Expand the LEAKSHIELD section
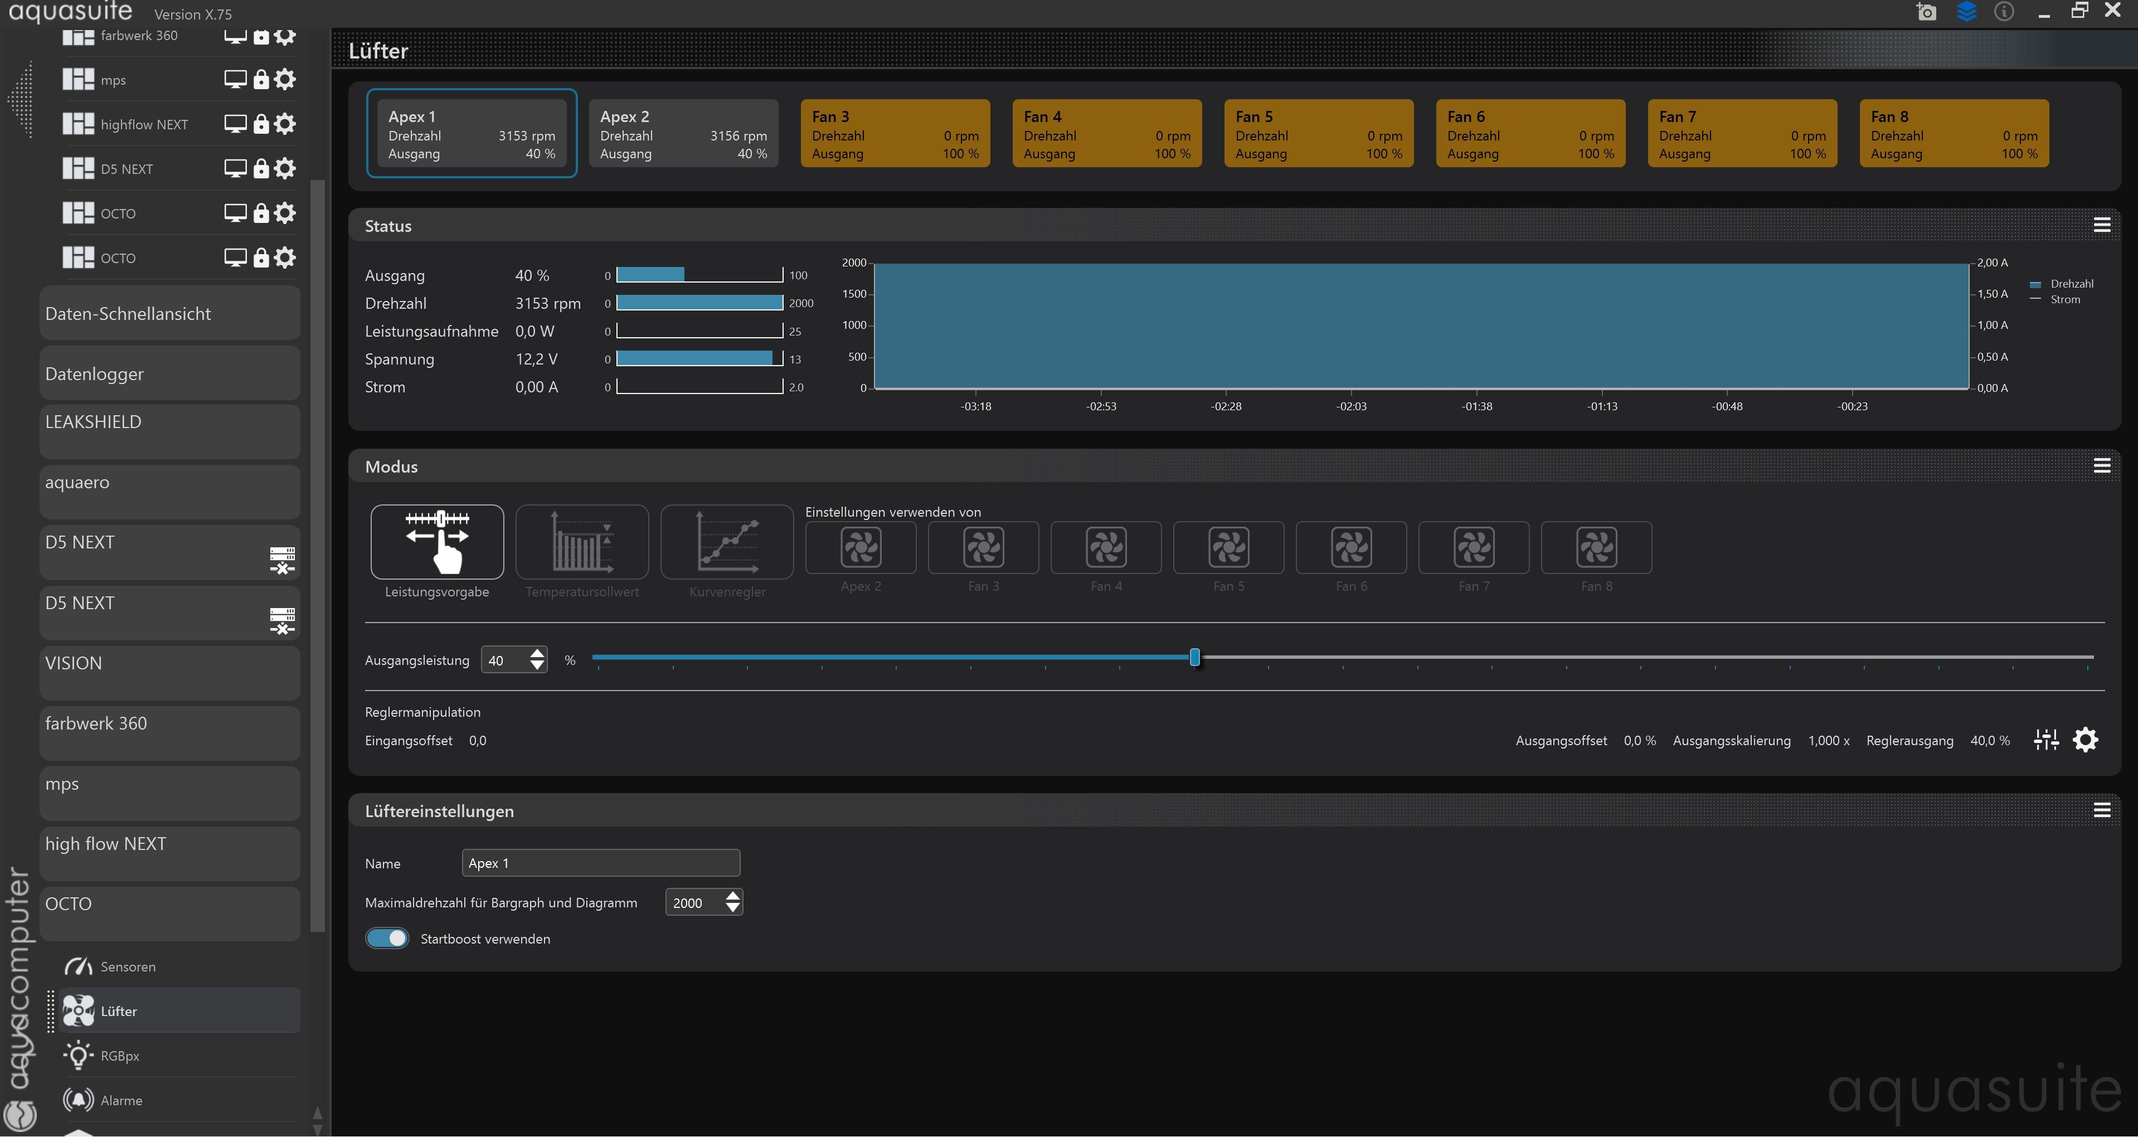The image size is (2138, 1137). pyautogui.click(x=169, y=431)
